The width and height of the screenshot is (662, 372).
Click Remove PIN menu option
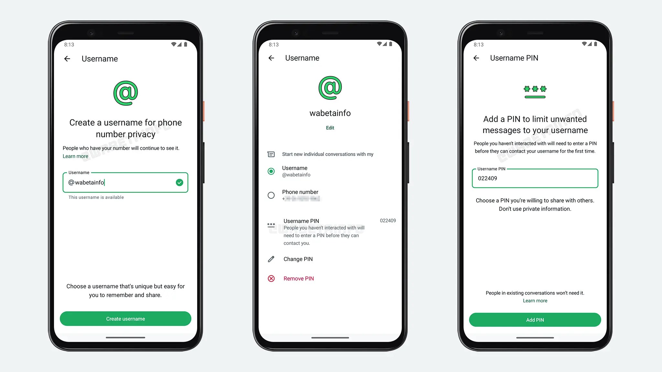click(299, 278)
